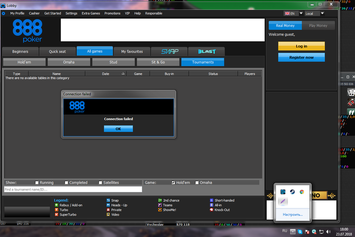Click the Chrome icon in tray popup

[x=302, y=192]
